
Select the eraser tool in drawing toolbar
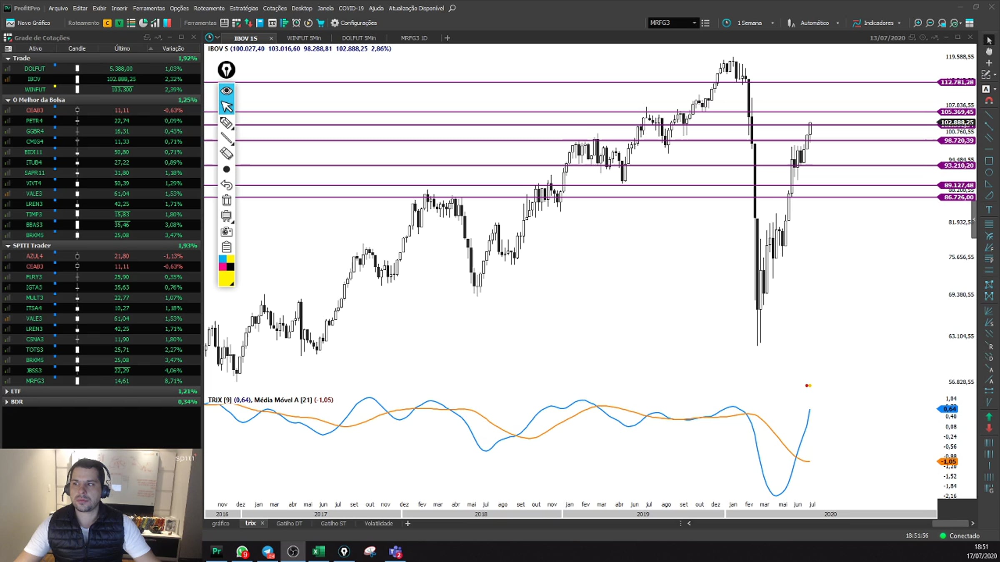point(226,154)
